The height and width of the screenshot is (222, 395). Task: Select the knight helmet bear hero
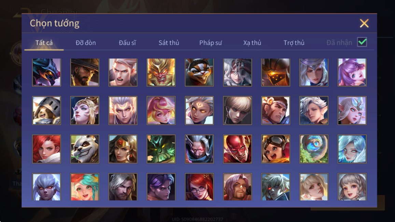point(46,110)
